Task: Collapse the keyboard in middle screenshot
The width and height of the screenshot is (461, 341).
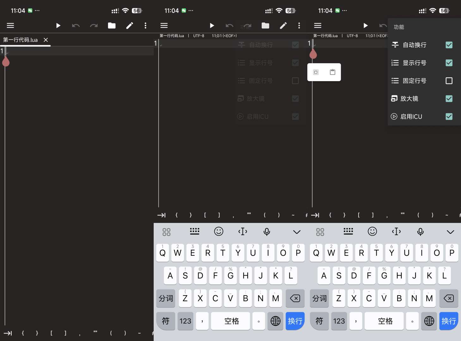Action: [x=297, y=232]
